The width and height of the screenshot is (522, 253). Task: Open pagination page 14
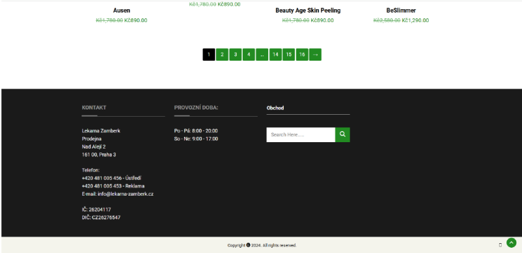275,55
